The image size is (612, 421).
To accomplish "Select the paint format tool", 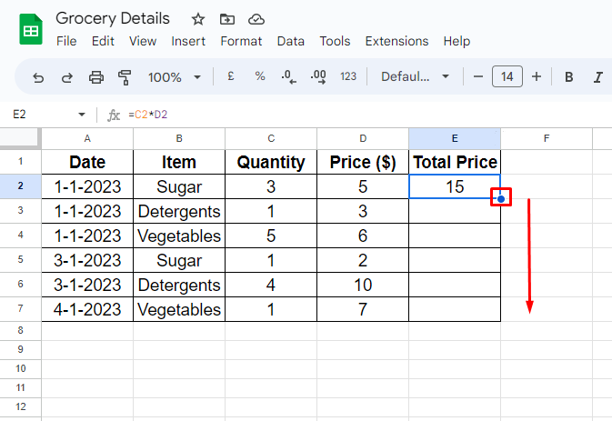I will click(125, 77).
